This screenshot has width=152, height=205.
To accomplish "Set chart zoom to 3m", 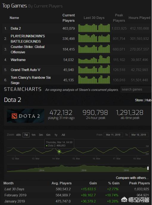I will pos(41,135).
